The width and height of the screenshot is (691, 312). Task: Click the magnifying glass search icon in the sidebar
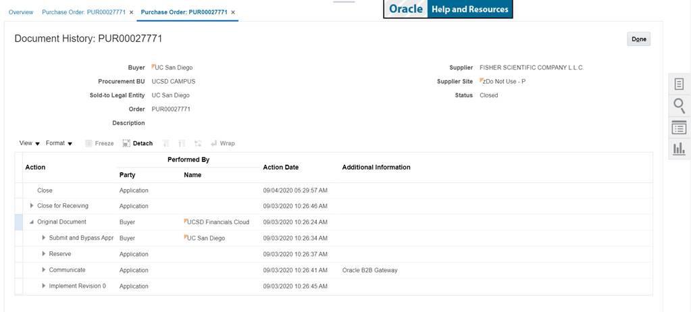679,105
